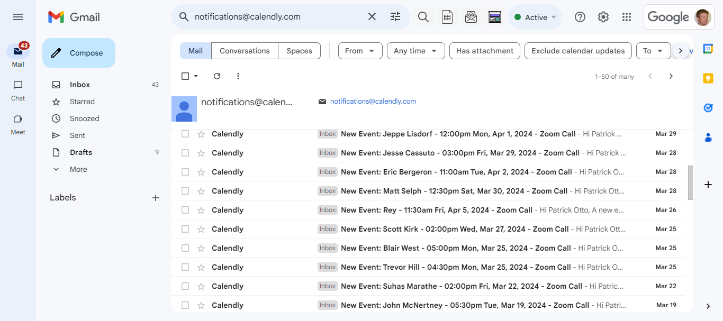Open Contacts in the side panel

[x=708, y=137]
